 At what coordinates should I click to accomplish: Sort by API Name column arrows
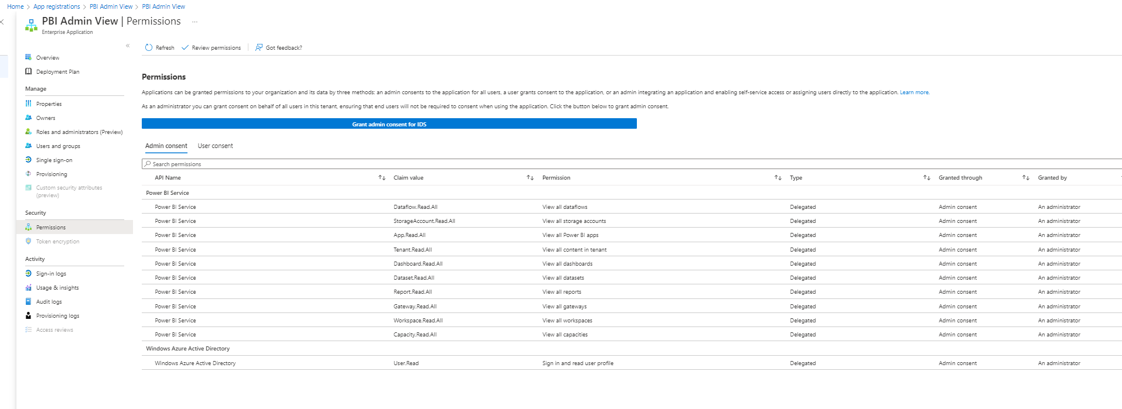[382, 177]
